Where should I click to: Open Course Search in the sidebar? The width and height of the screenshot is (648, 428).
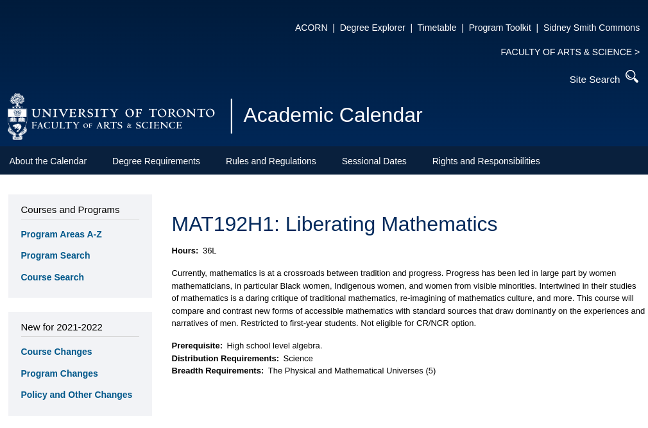[52, 277]
